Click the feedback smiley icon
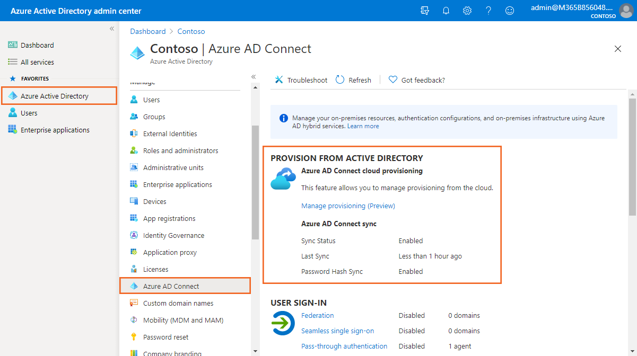This screenshot has height=356, width=637. (510, 11)
